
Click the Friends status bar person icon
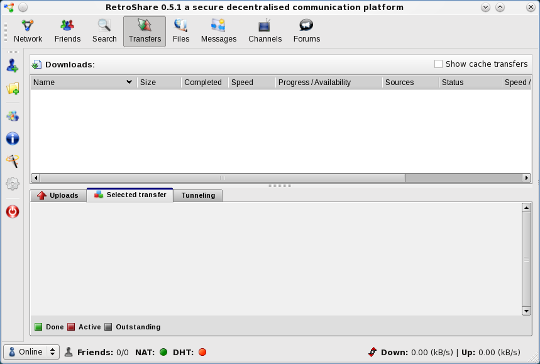tap(69, 352)
